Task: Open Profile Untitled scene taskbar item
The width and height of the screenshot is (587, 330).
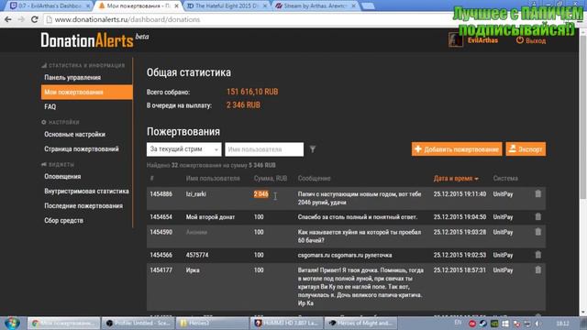Action: [x=138, y=323]
